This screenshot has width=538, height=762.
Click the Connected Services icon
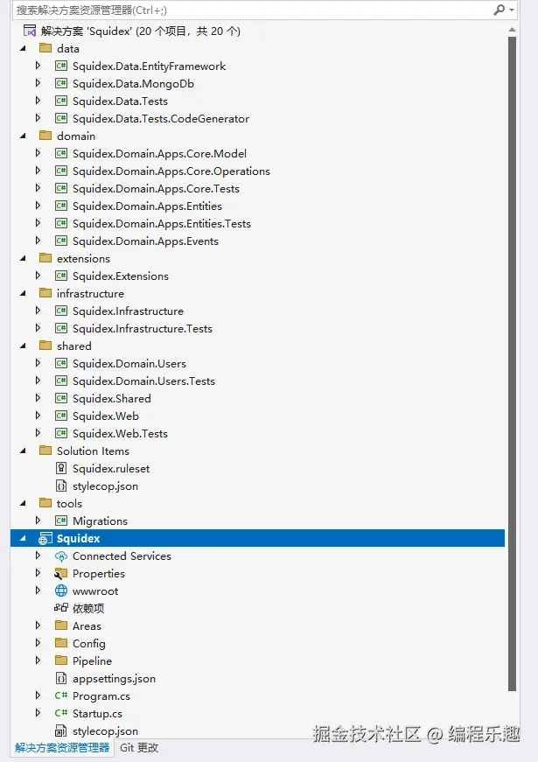click(60, 556)
